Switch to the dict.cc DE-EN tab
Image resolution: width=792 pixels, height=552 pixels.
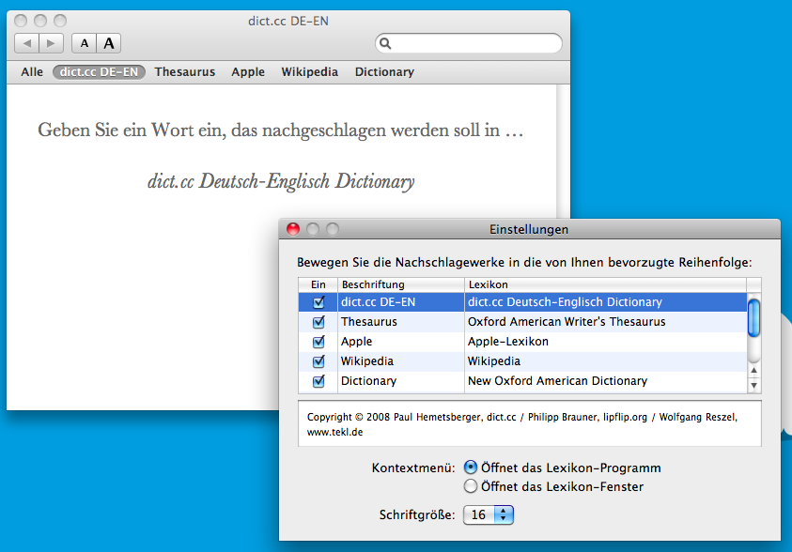99,72
